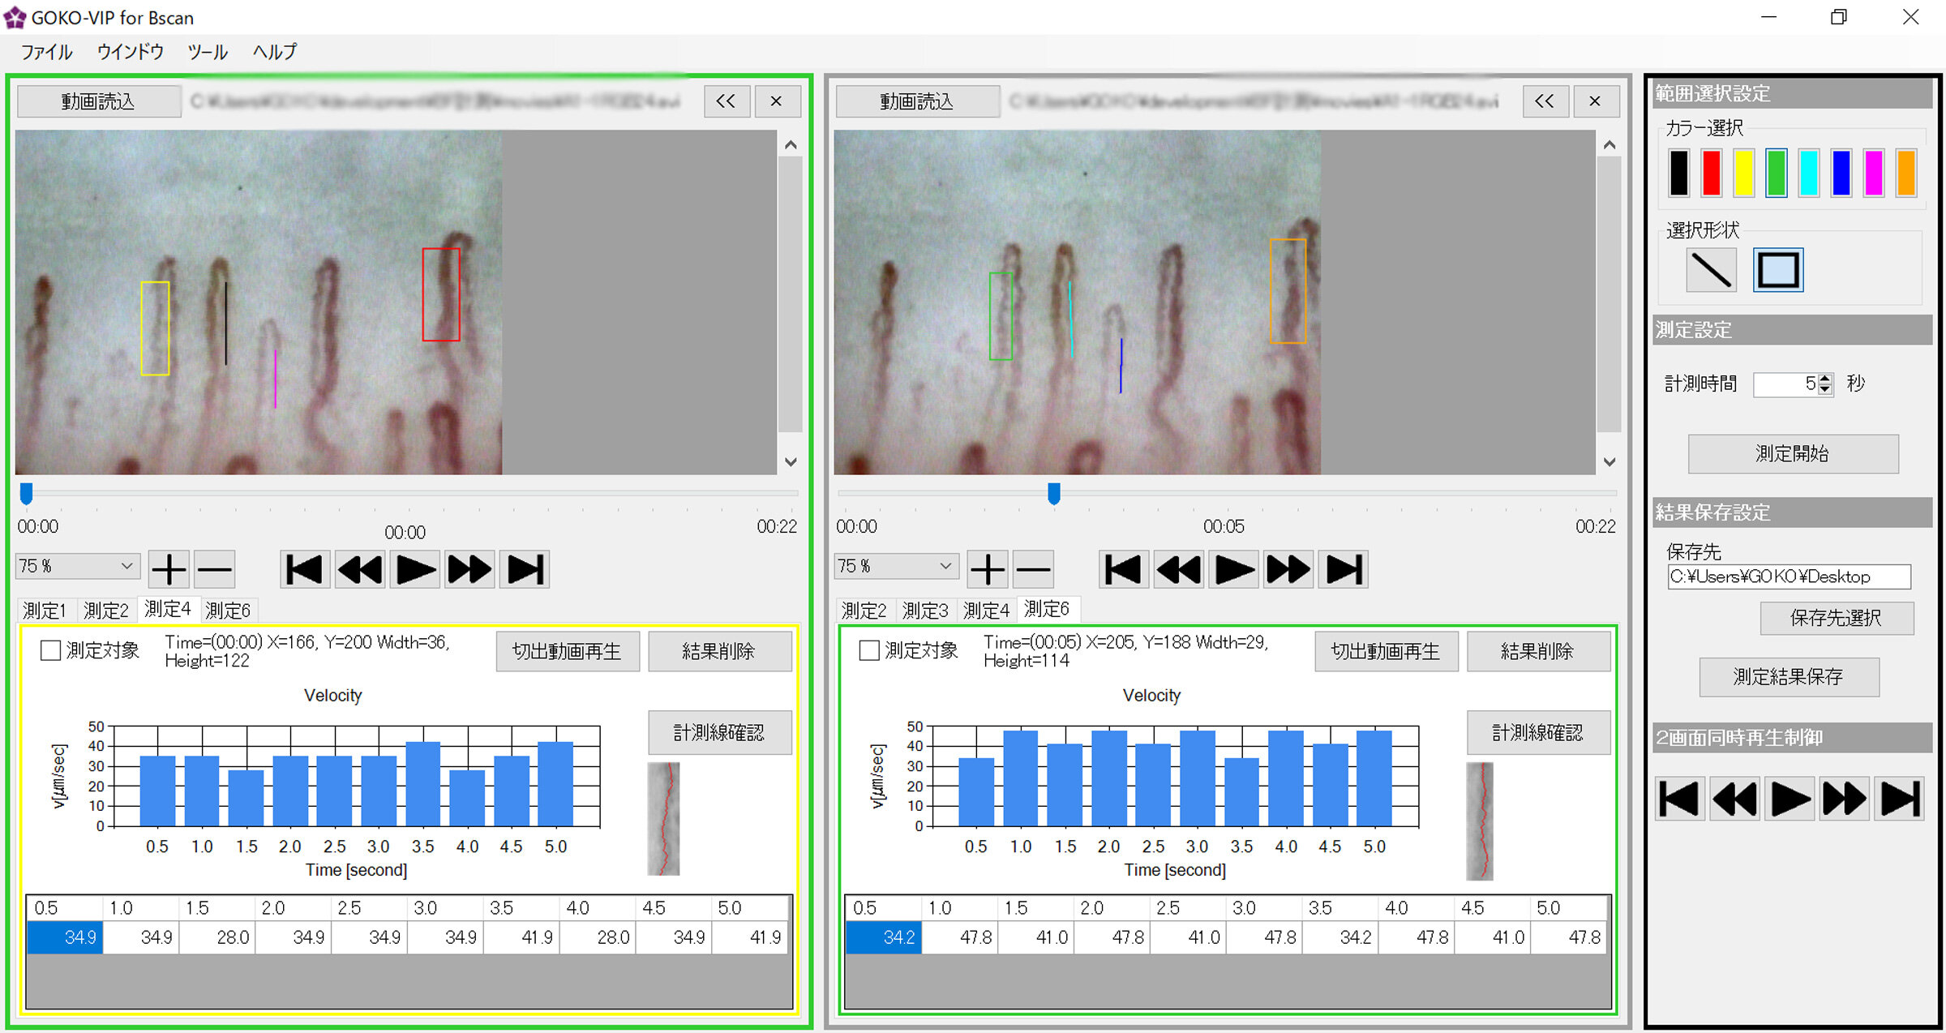Pick the orange color swatch
Image resolution: width=1946 pixels, height=1033 pixels.
(1906, 173)
